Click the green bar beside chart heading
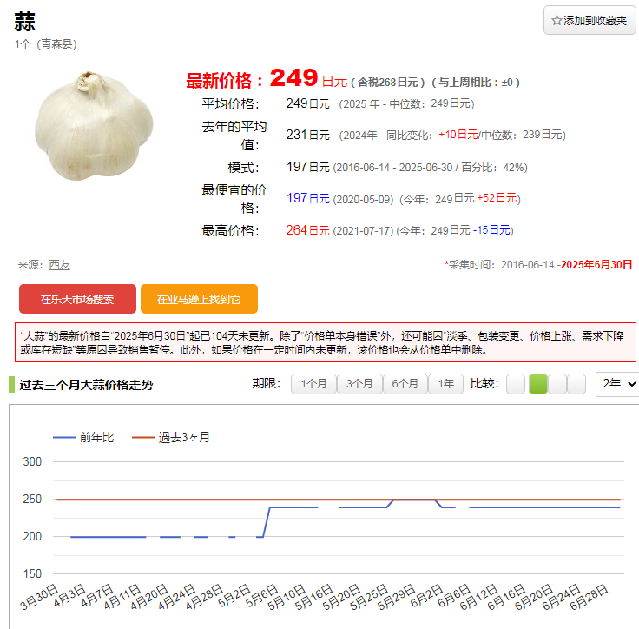639x629 pixels. click(x=11, y=385)
